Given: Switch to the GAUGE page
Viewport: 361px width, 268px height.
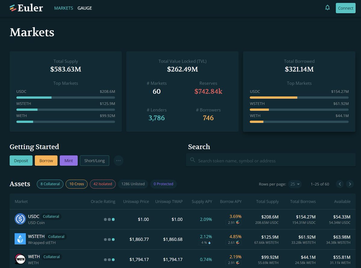Looking at the screenshot, I should click(x=85, y=8).
